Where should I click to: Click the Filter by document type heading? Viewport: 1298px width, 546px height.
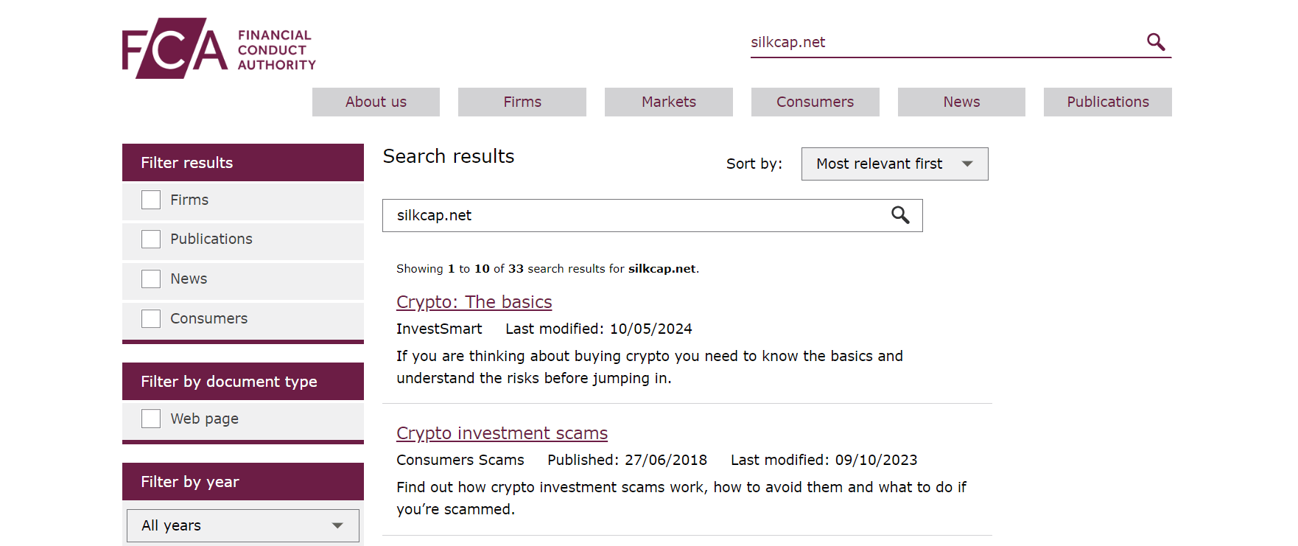(243, 381)
